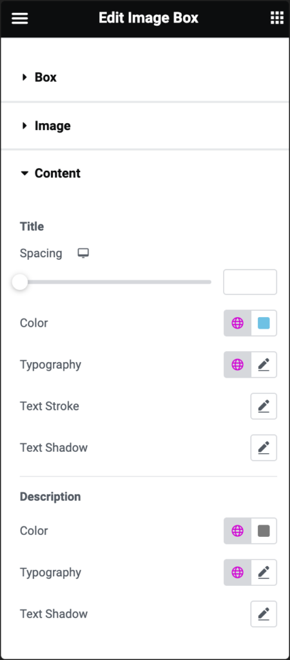
Task: Open Description Text Shadow pencil editor
Action: coord(264,614)
